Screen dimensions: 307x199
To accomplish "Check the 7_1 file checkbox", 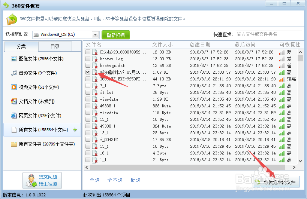I will coord(88,85).
